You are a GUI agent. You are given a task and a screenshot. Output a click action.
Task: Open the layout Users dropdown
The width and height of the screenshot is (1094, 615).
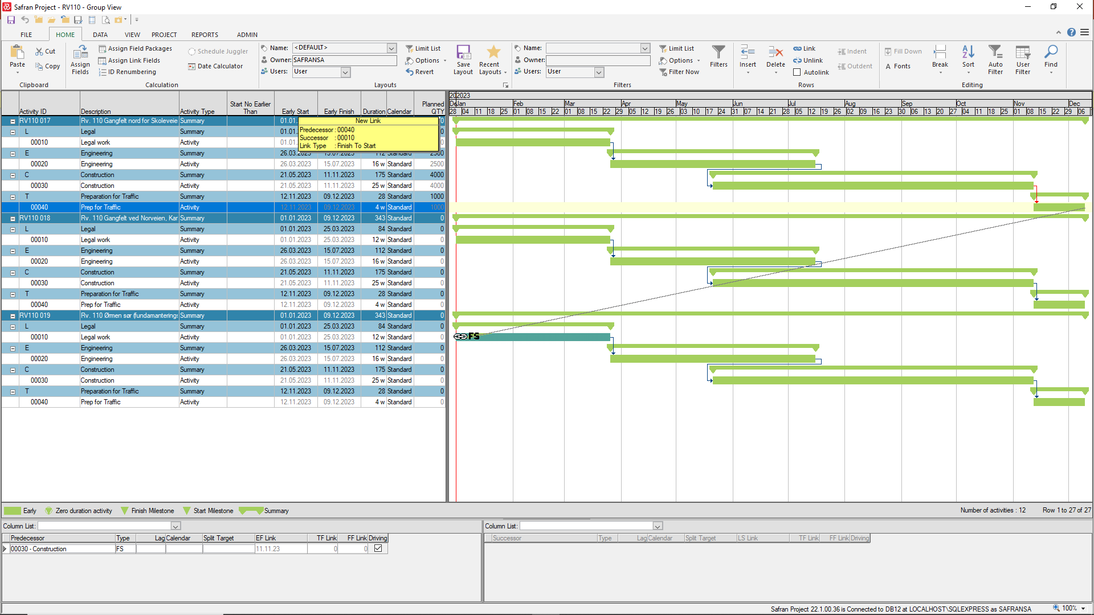pyautogui.click(x=345, y=72)
